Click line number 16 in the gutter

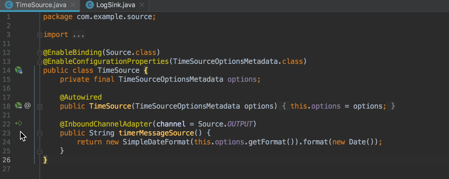tap(7, 88)
